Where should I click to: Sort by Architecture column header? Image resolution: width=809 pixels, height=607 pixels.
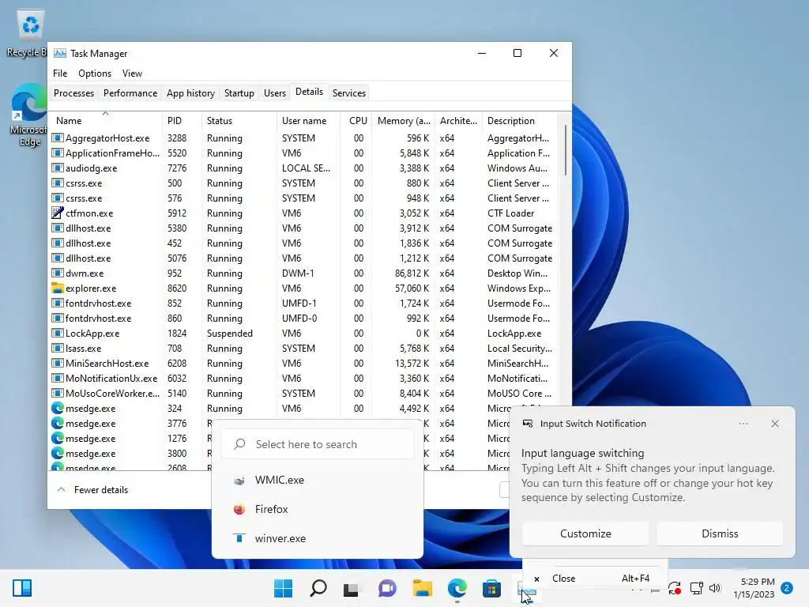pyautogui.click(x=458, y=120)
